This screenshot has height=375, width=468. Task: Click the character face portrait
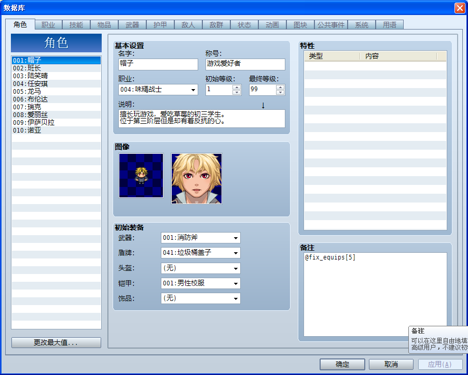tap(197, 179)
